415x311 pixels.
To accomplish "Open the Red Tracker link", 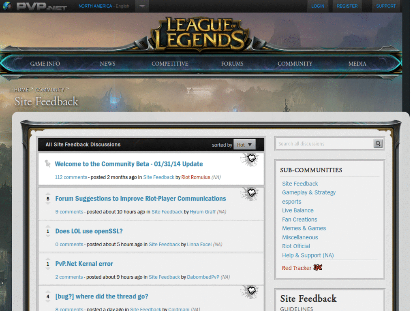I will pyautogui.click(x=297, y=268).
